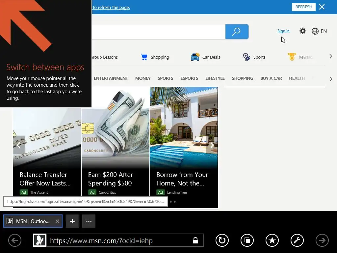The width and height of the screenshot is (337, 253).
Task: Show previous carousel slide
Action: 19,145
